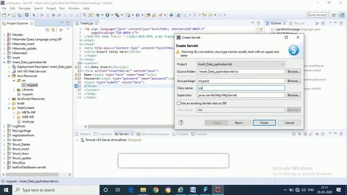Screen dimensions: 347x195
Task: Click the Type here to search box
Action: click(56, 190)
